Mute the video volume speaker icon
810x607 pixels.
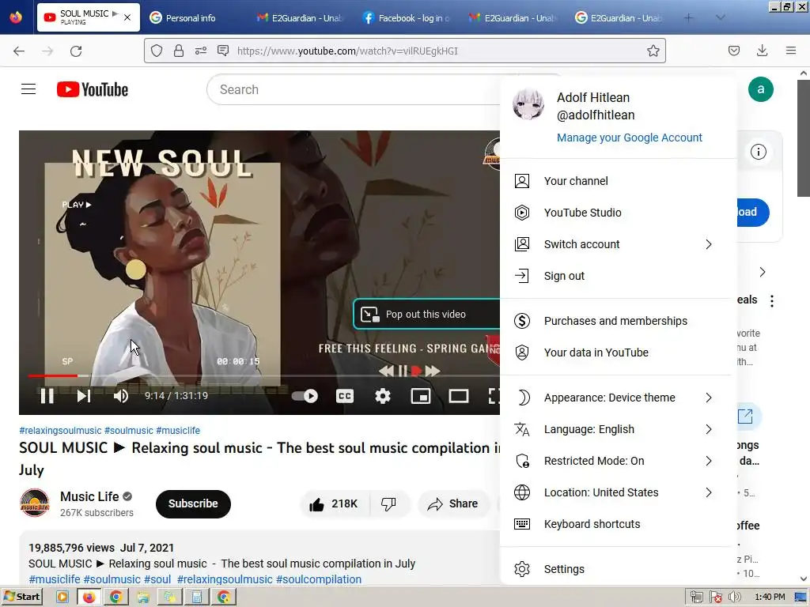[121, 396]
